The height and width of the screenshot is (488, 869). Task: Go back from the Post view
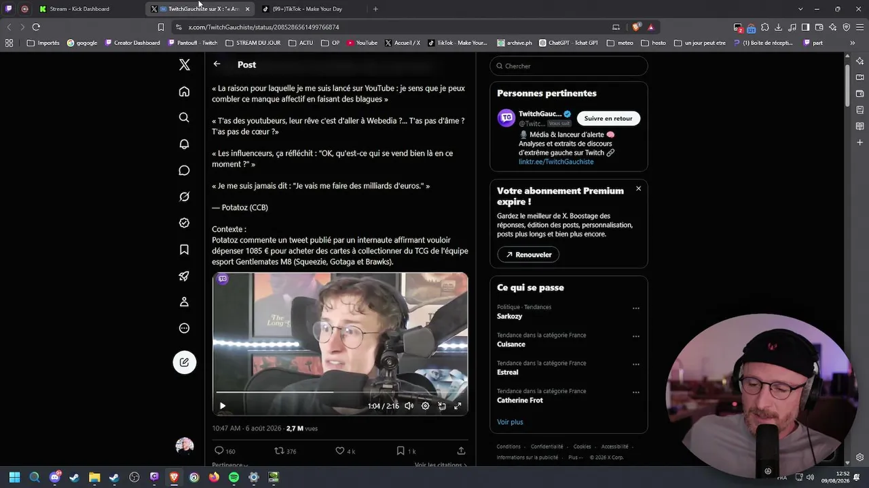tap(217, 64)
